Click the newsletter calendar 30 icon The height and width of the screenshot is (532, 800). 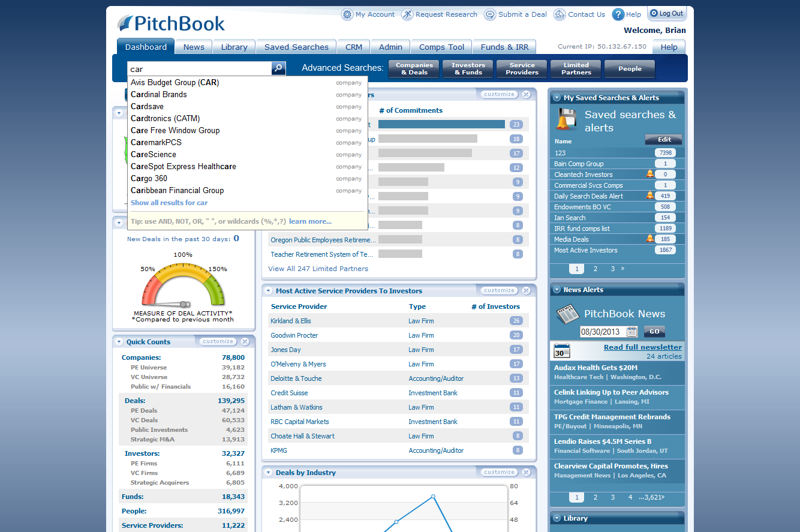[561, 351]
